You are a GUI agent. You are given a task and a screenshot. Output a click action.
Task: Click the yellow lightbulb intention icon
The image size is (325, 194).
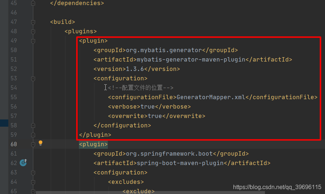[x=41, y=143]
